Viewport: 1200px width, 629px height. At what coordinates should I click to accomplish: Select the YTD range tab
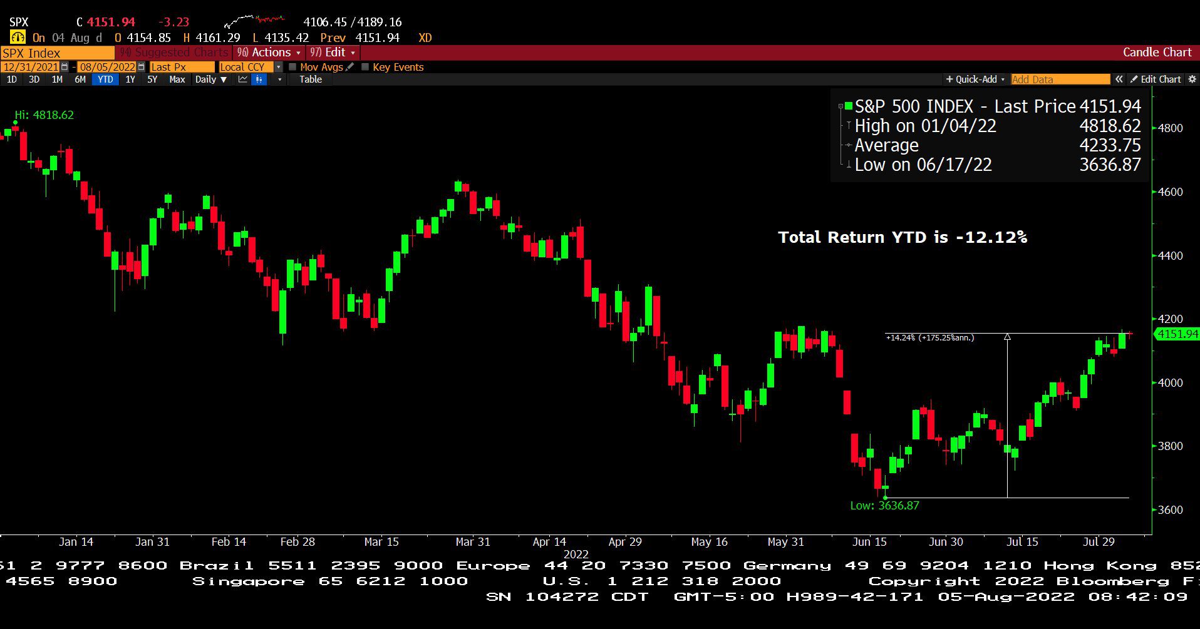(x=105, y=79)
